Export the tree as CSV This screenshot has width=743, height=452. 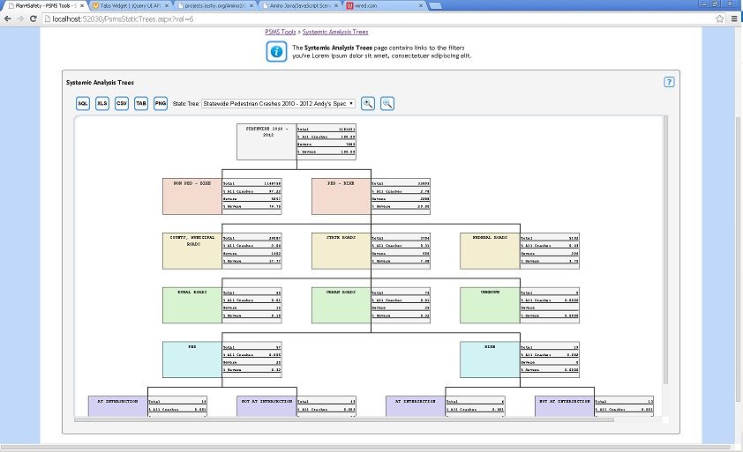click(x=122, y=103)
